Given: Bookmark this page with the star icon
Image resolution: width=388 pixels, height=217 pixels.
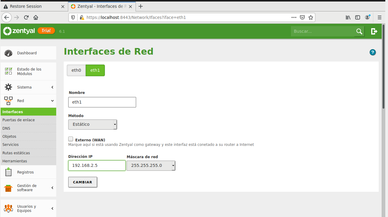Looking at the screenshot, I should click(x=311, y=17).
